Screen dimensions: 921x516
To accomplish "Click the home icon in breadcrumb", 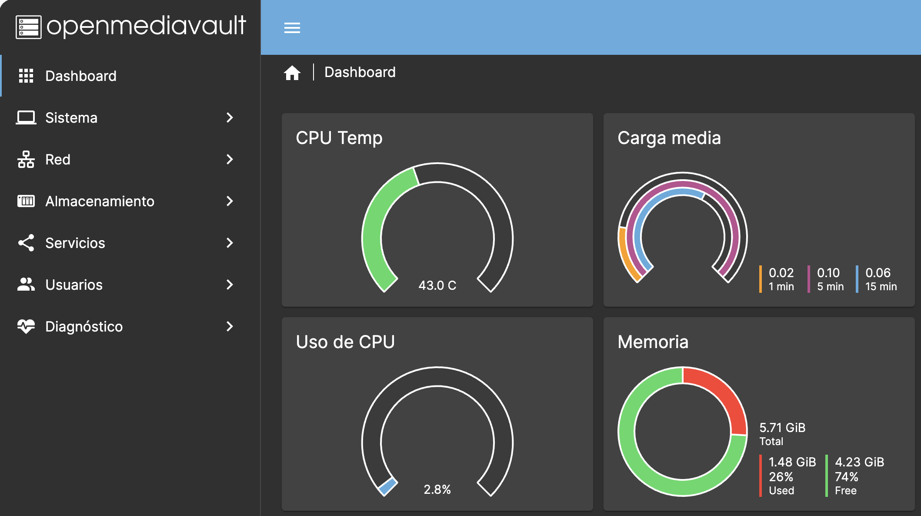I will tap(292, 73).
